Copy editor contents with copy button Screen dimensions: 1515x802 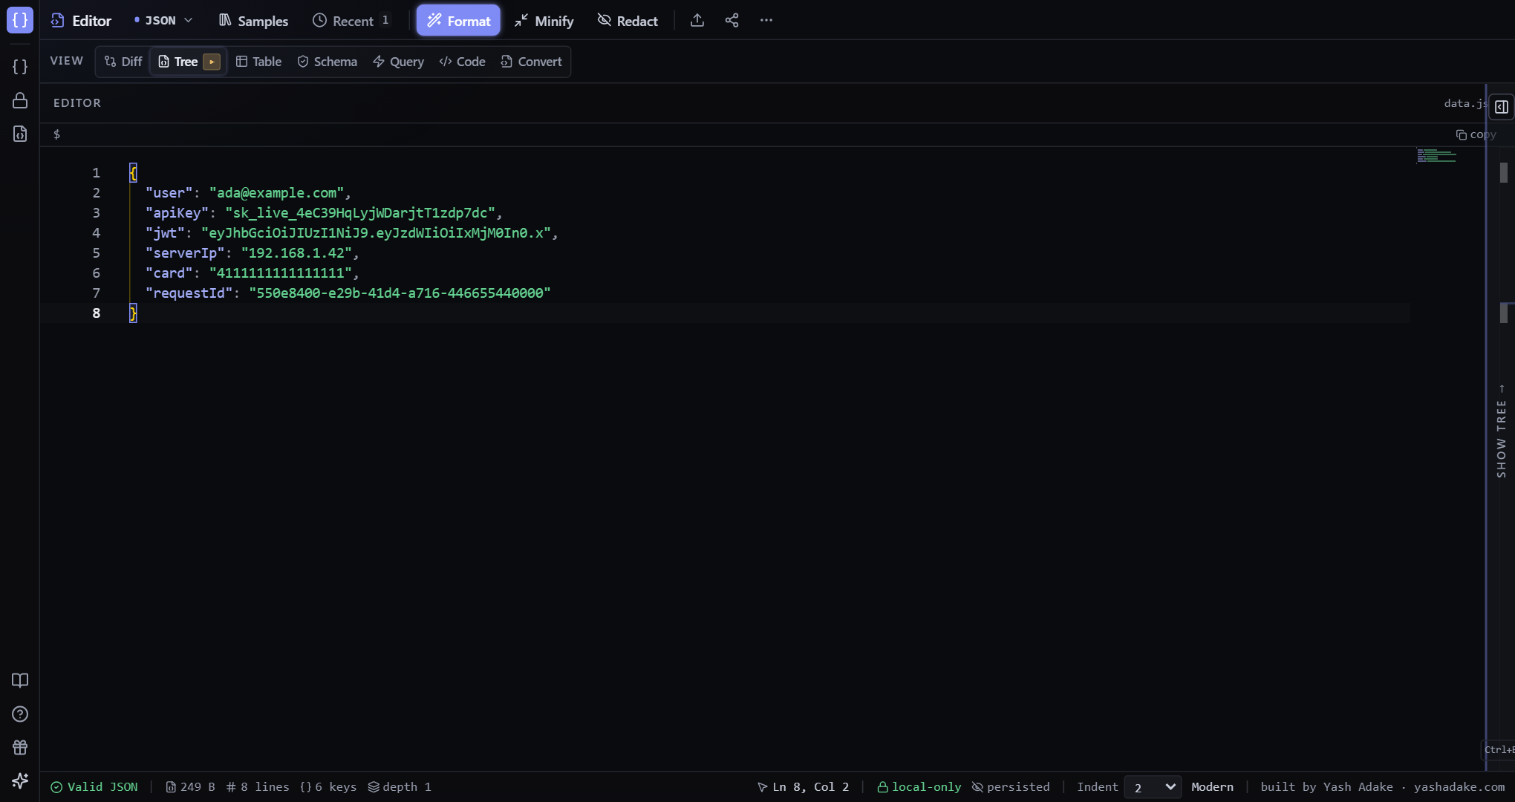[1476, 134]
